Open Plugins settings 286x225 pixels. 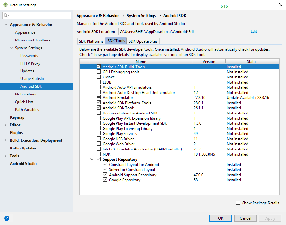[16, 133]
